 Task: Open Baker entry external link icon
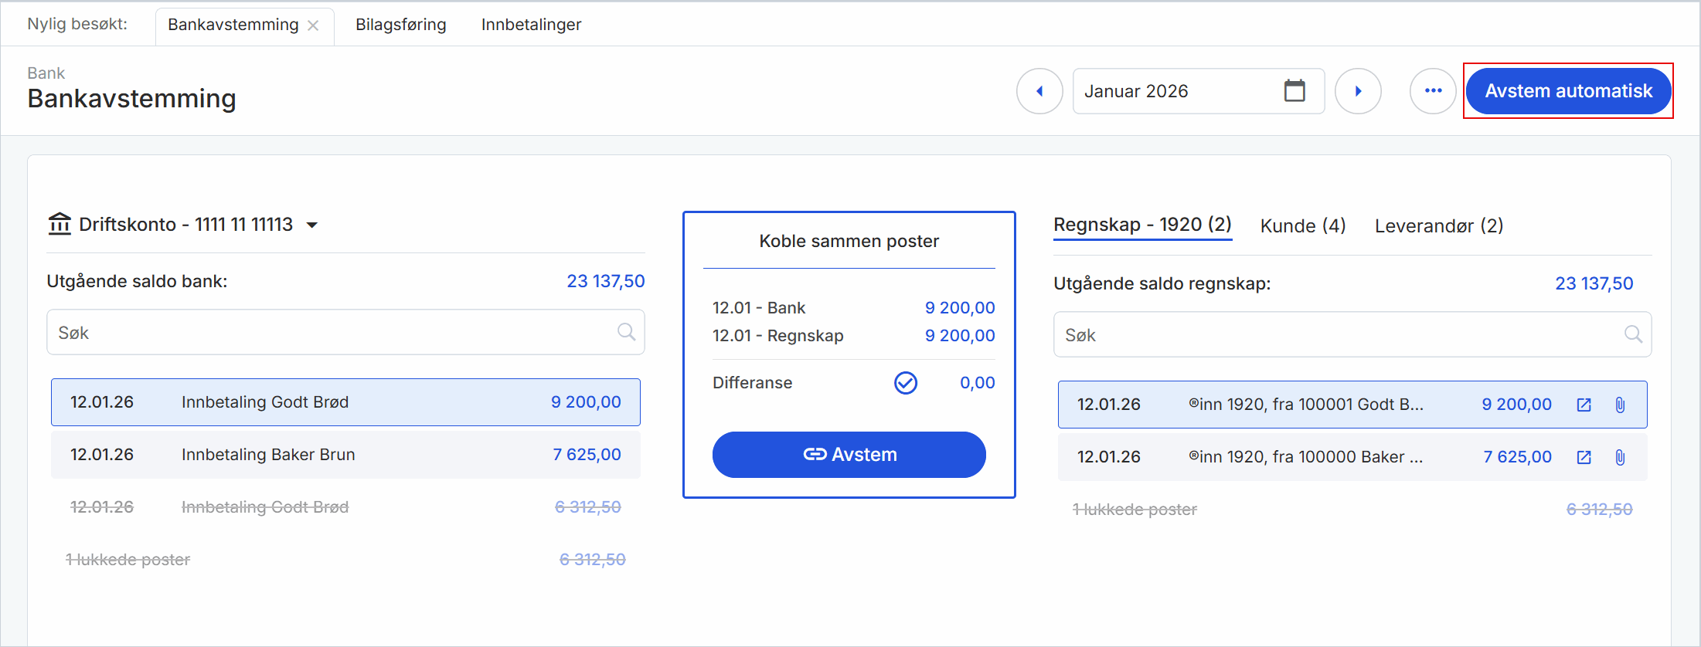click(x=1584, y=457)
